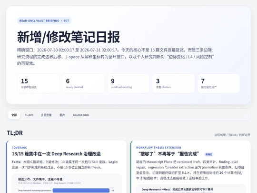Switch to the TL;DR tab

pos(29,115)
